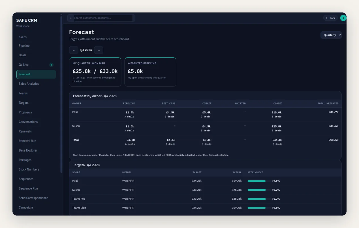The width and height of the screenshot is (359, 228).
Task: Open the user avatar 'S' menu
Action: coord(343,18)
